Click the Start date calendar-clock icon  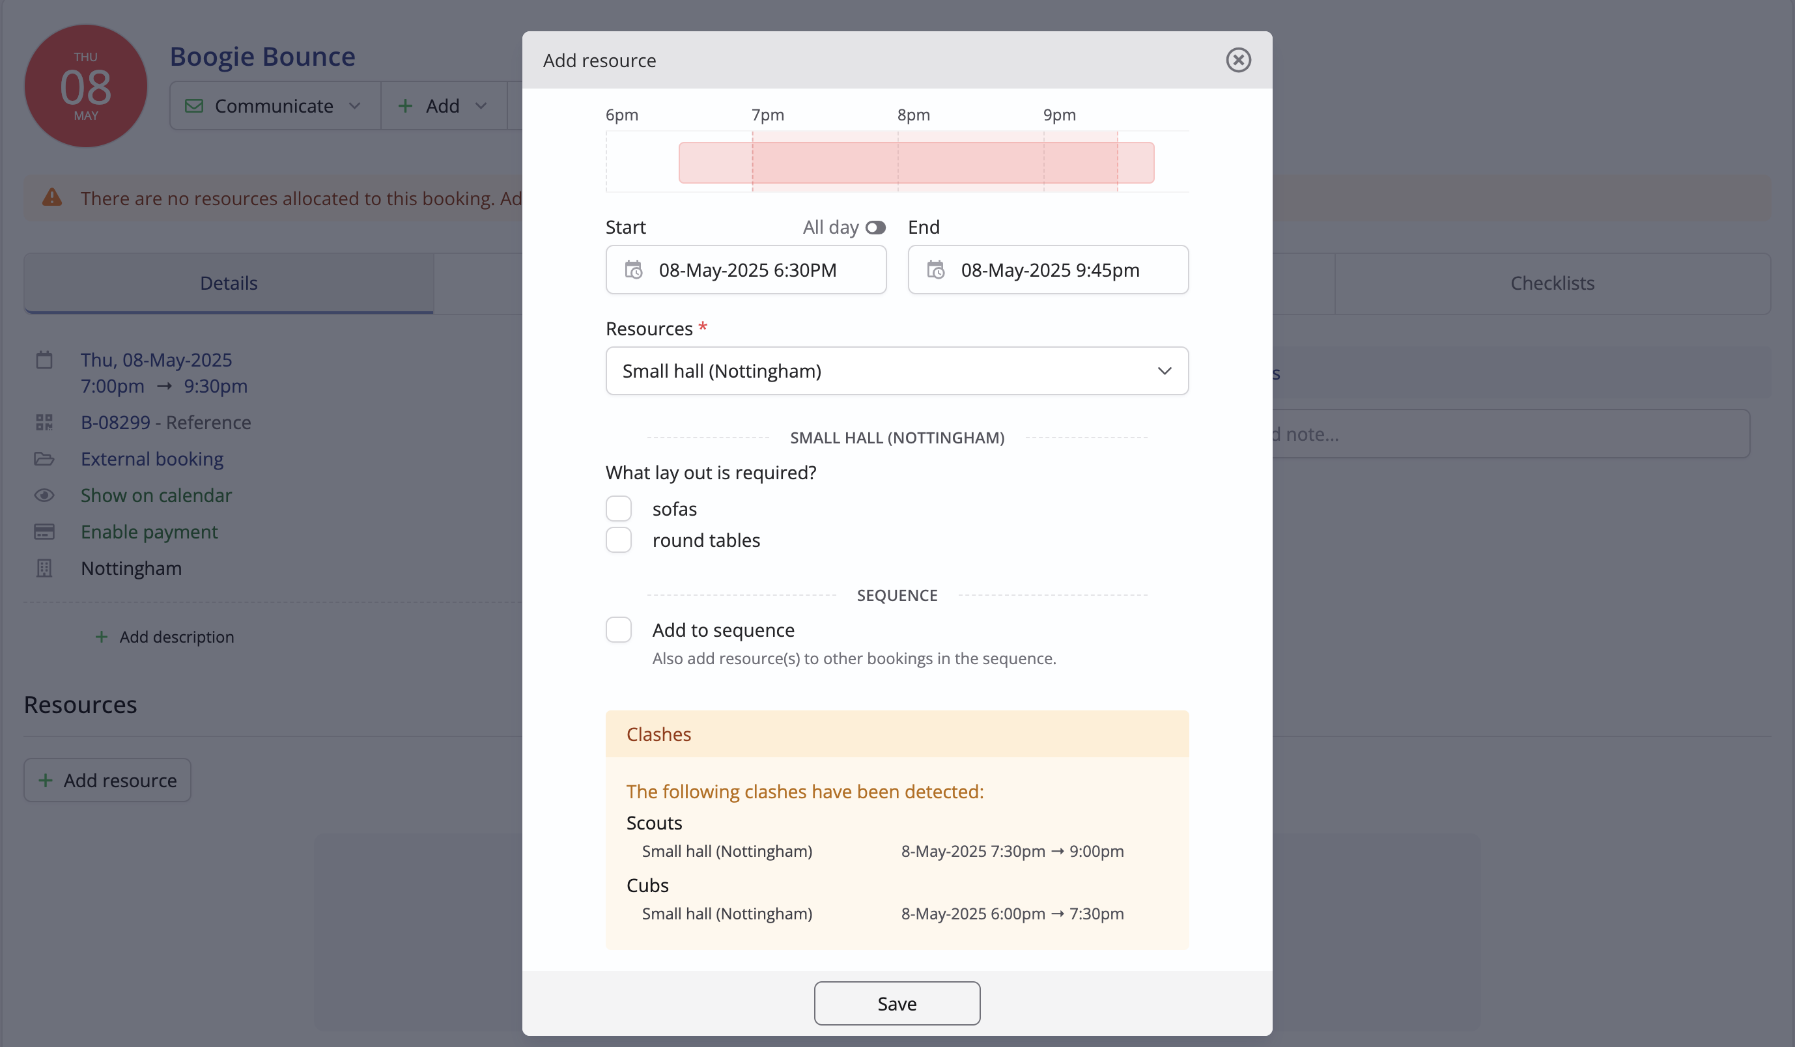point(633,270)
